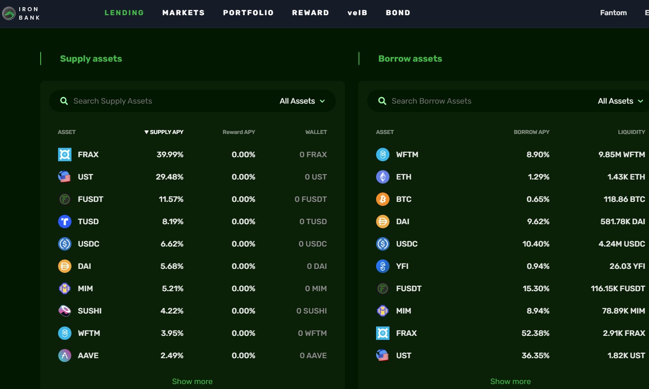Open the All Assets dropdown for Borrow assets
This screenshot has height=389, width=649.
point(621,101)
